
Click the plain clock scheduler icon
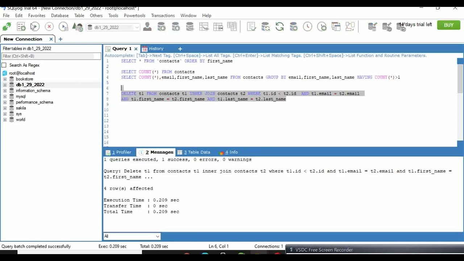[x=307, y=27]
